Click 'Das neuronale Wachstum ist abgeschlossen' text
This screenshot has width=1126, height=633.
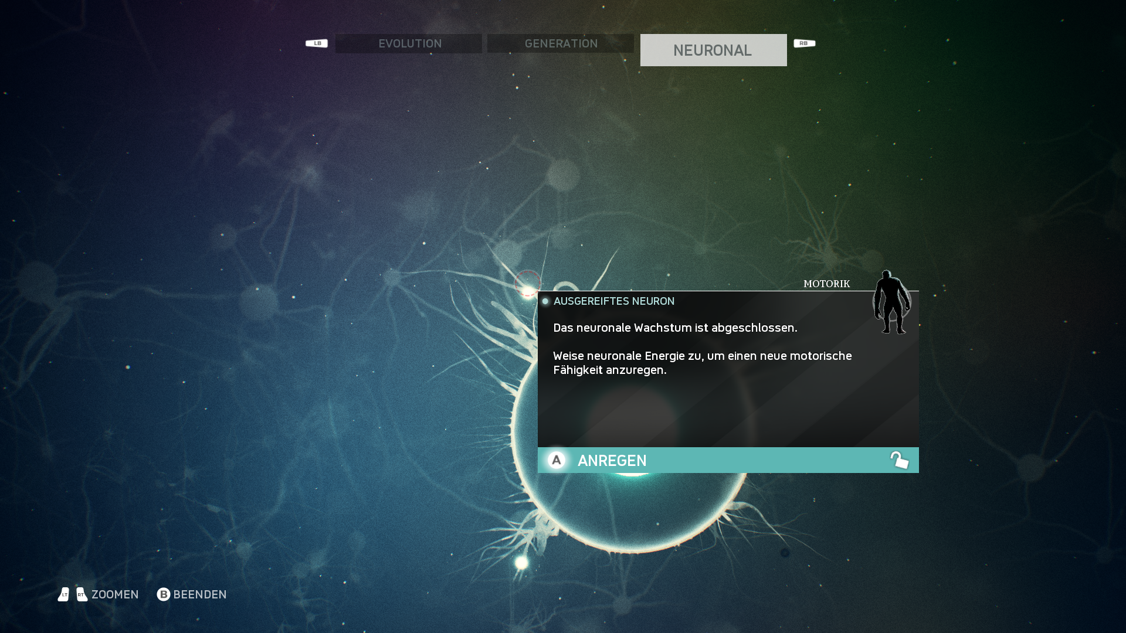675,328
